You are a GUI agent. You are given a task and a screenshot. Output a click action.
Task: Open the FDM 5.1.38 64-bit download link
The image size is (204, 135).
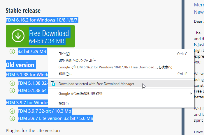[33, 90]
